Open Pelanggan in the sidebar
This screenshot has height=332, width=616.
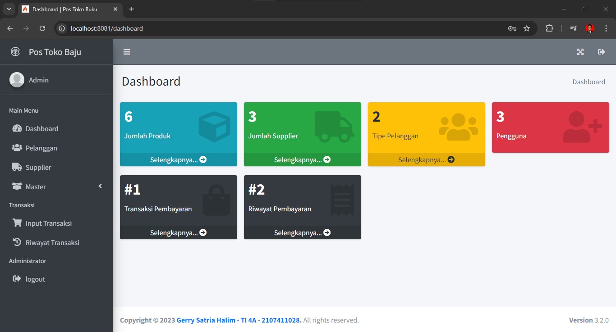coord(41,148)
